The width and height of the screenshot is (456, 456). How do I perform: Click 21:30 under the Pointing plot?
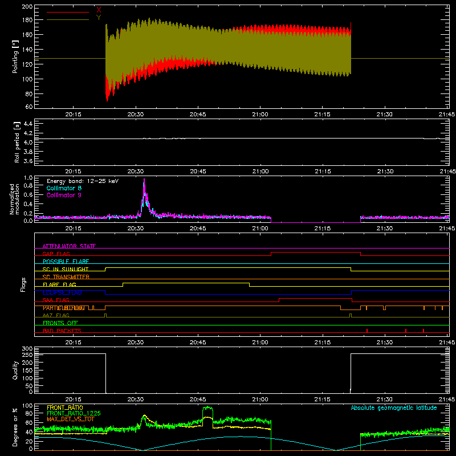click(384, 115)
